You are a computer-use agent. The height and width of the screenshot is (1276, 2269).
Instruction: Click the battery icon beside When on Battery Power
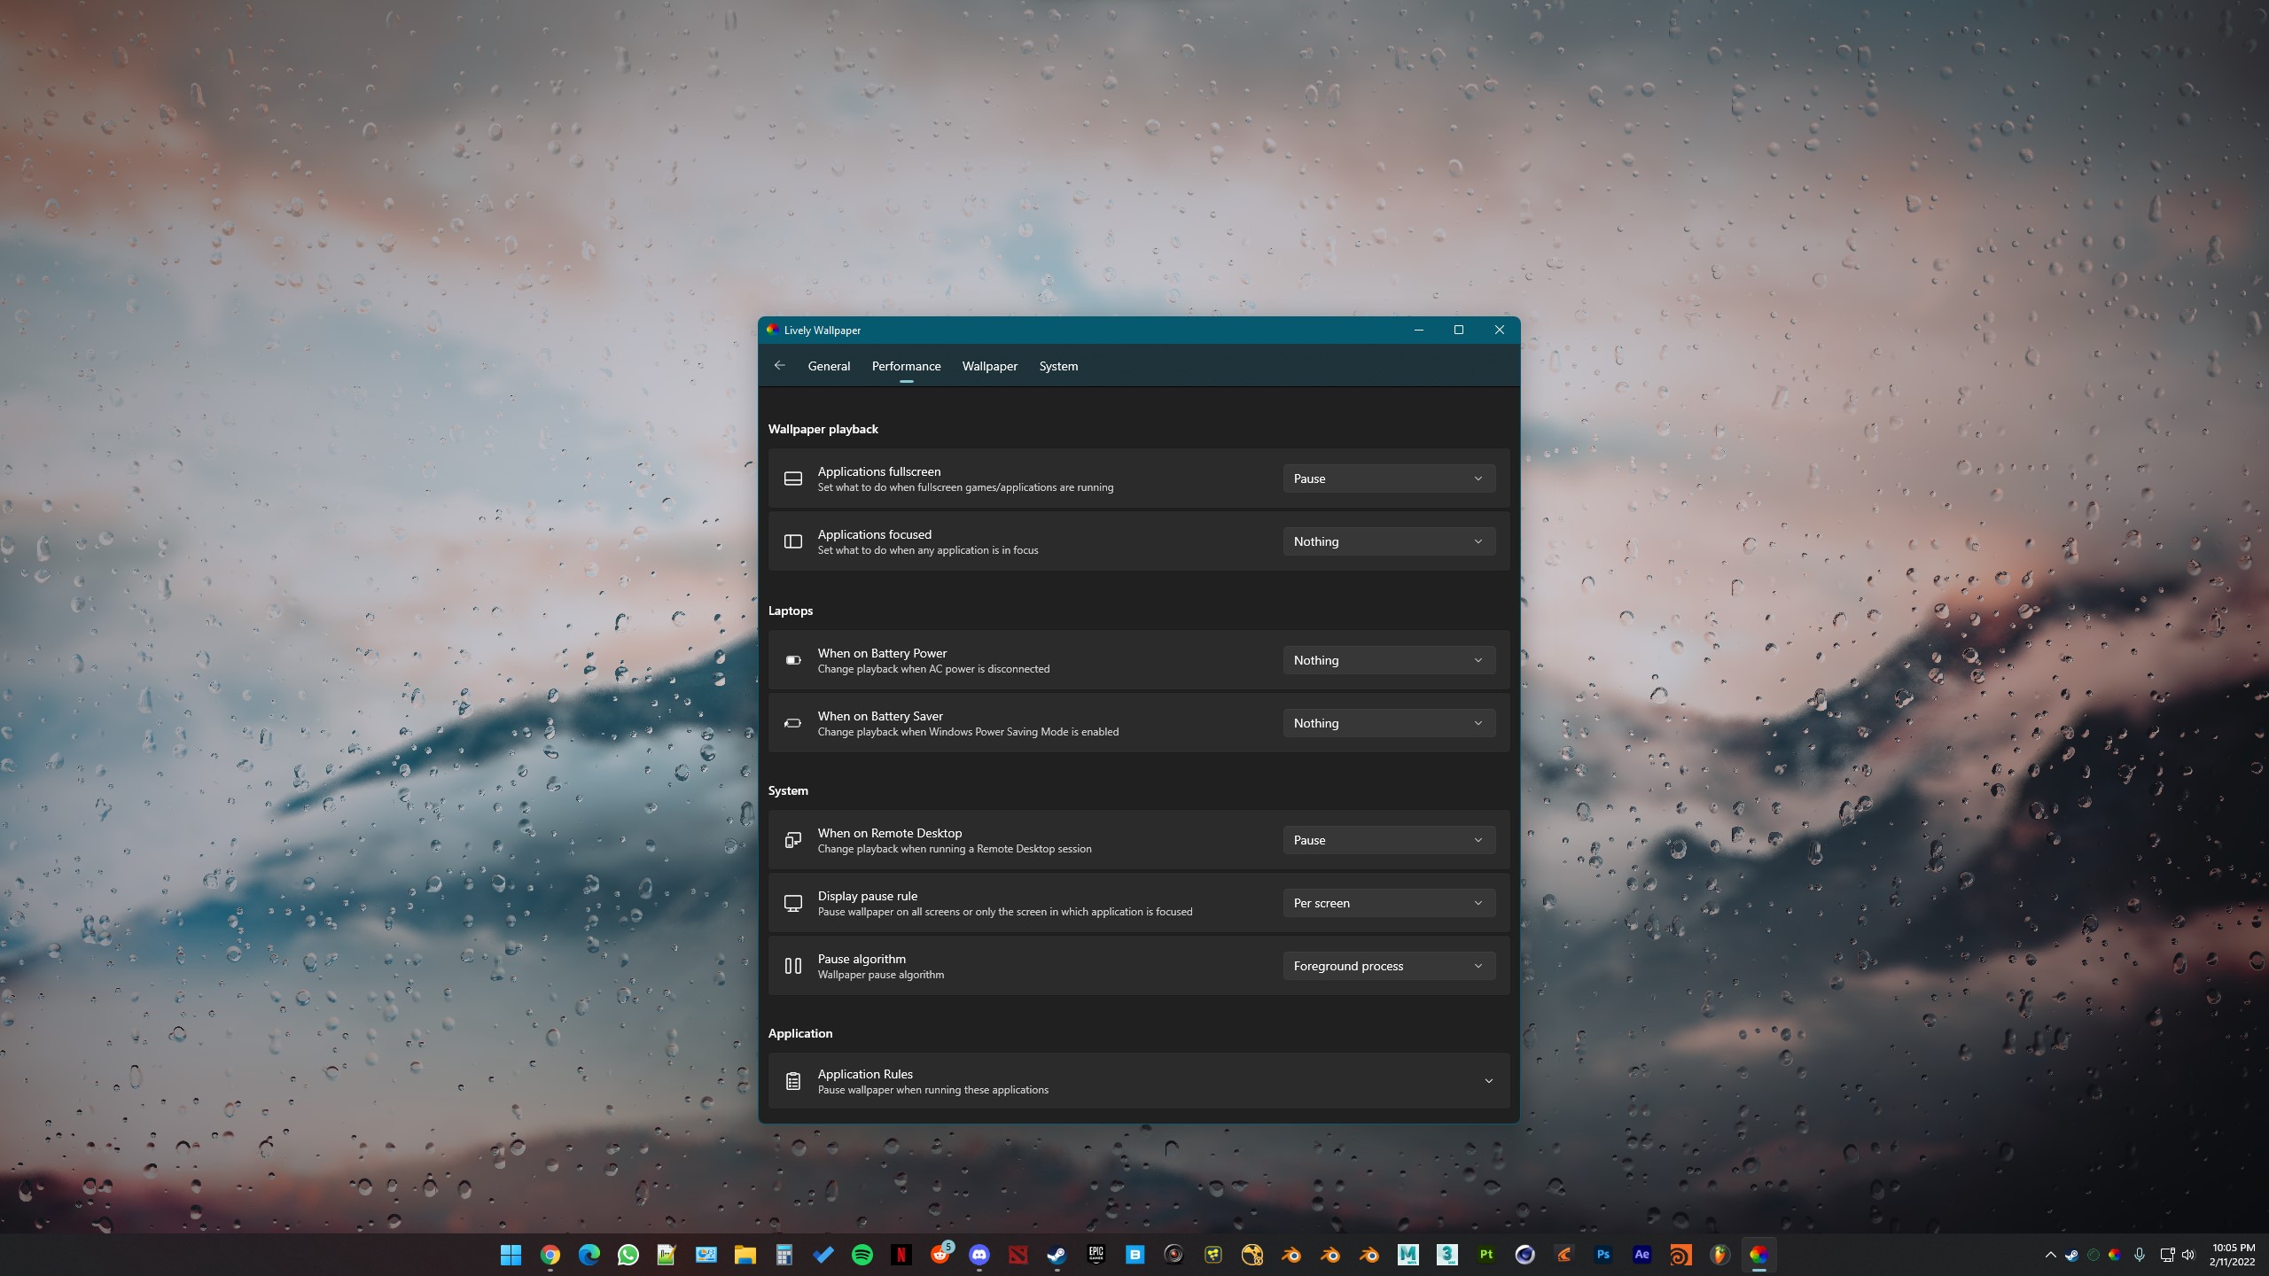[792, 659]
